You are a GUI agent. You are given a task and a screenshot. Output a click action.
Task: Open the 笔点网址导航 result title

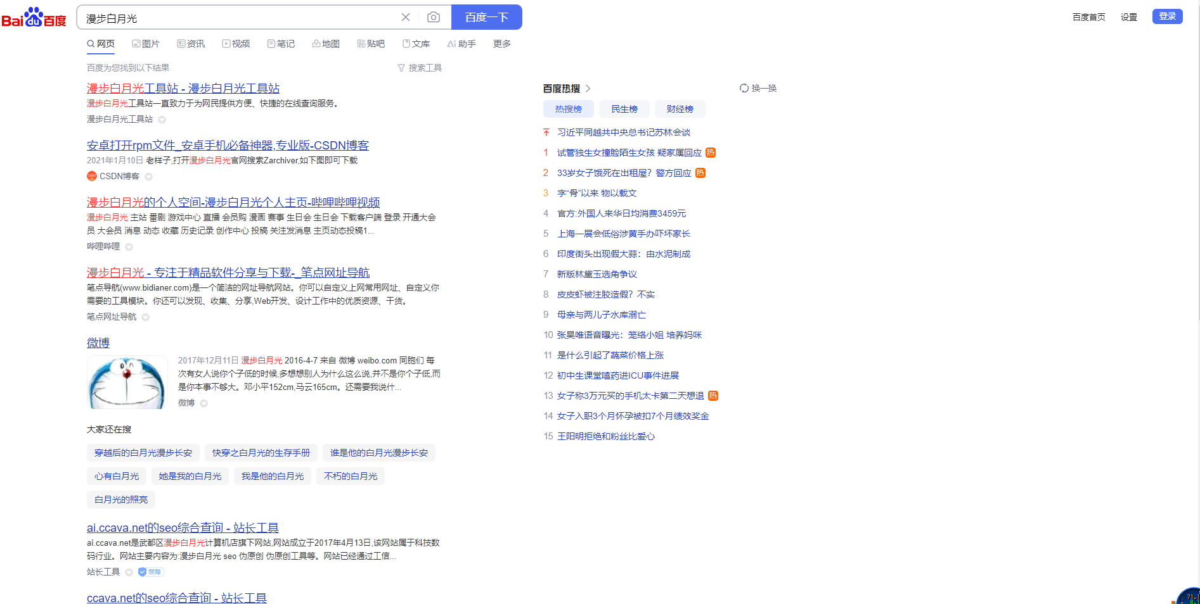[228, 273]
